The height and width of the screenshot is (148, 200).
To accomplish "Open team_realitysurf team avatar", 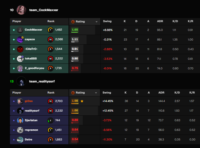I will (21, 81).
